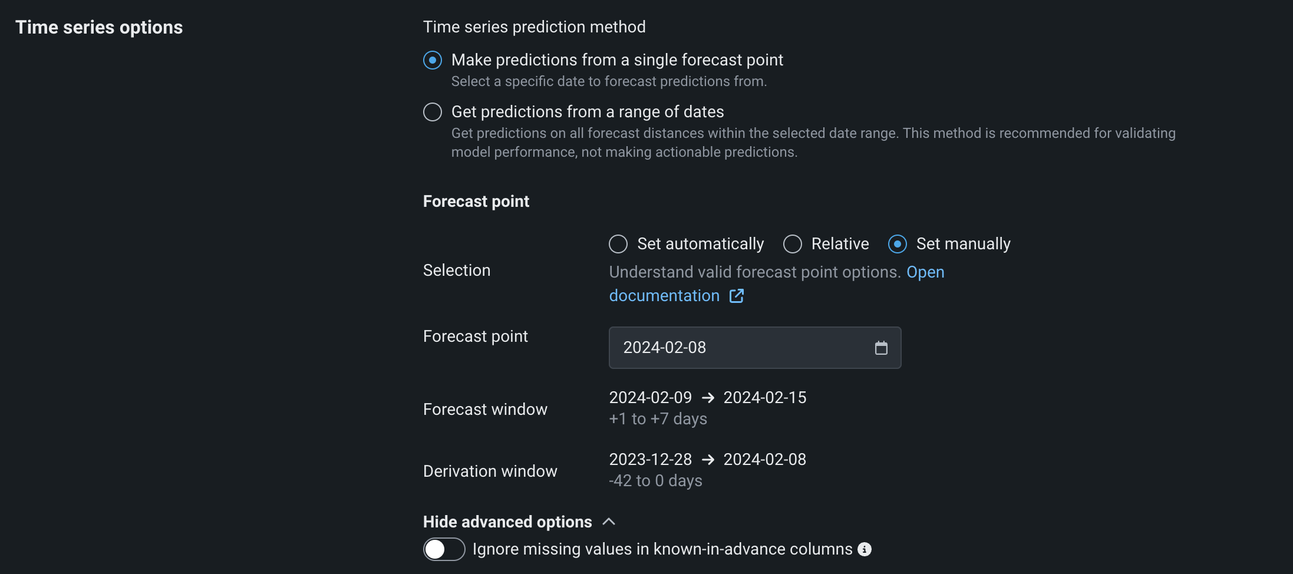1293x574 pixels.
Task: Click the Time series prediction method label
Action: [534, 27]
